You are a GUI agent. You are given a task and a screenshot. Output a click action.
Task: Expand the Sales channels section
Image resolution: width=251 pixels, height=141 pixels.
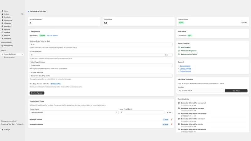click(x=7, y=43)
